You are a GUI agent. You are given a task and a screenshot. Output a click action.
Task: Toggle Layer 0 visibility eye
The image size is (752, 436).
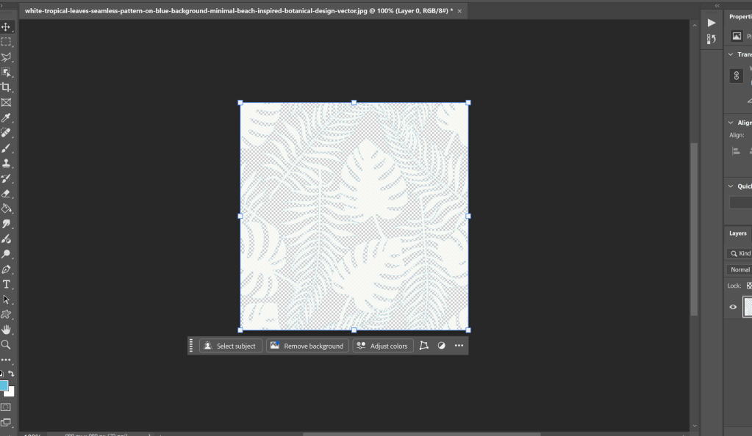pyautogui.click(x=733, y=307)
